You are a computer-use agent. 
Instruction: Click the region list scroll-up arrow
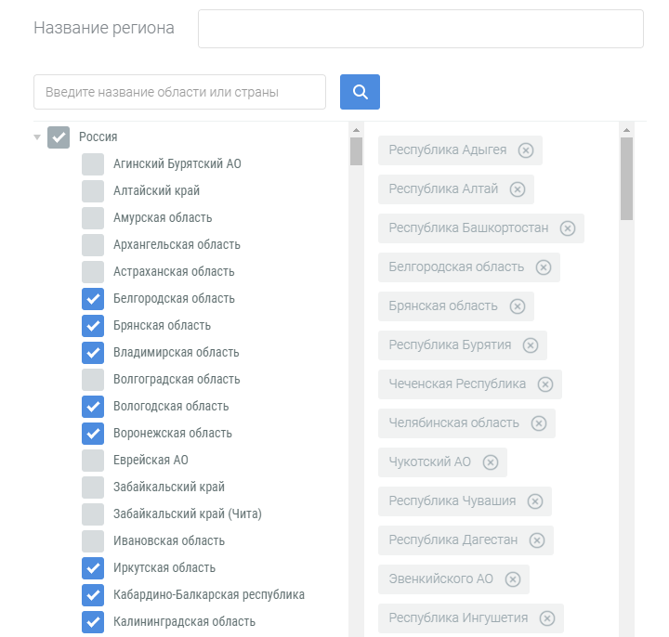356,130
